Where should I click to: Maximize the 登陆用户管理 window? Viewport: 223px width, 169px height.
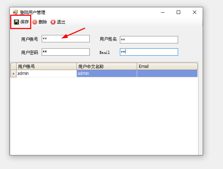point(178,12)
